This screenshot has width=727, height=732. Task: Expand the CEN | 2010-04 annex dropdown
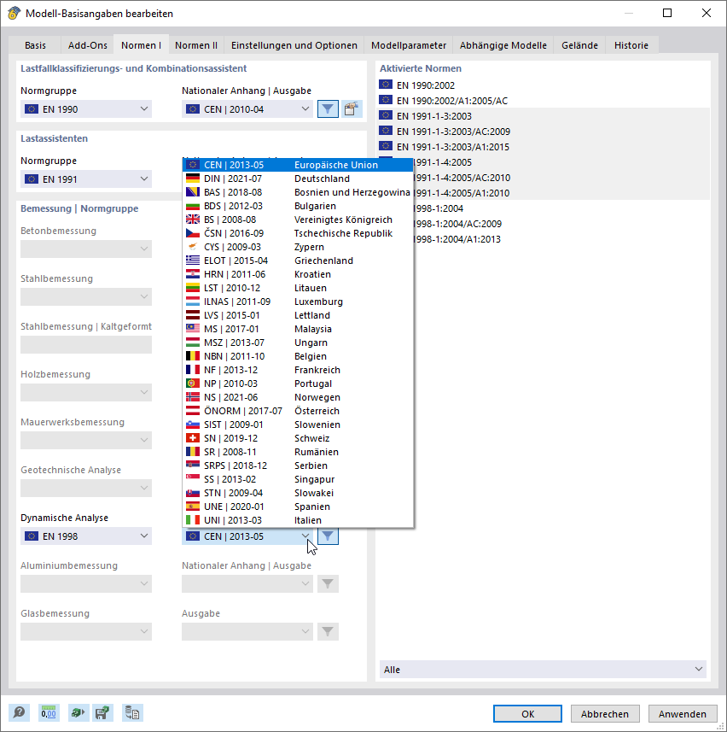click(x=247, y=109)
